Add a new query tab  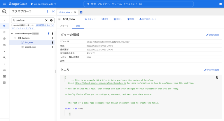pos(81,12)
